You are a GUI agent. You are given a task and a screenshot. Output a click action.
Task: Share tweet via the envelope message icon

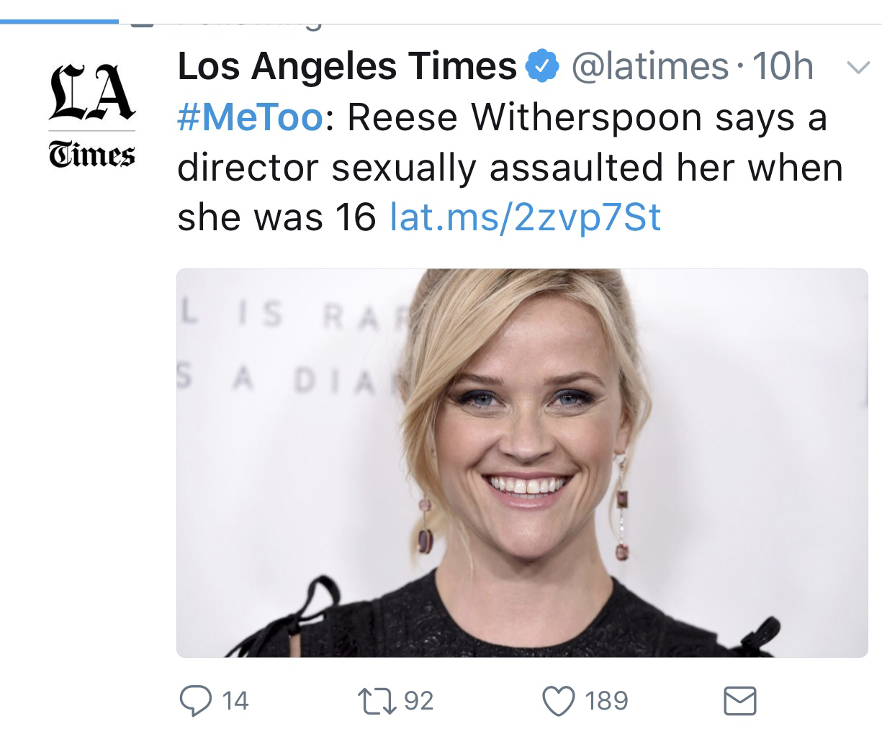coord(739,701)
